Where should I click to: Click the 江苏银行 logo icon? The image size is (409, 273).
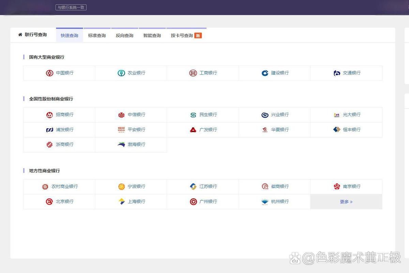(x=193, y=187)
